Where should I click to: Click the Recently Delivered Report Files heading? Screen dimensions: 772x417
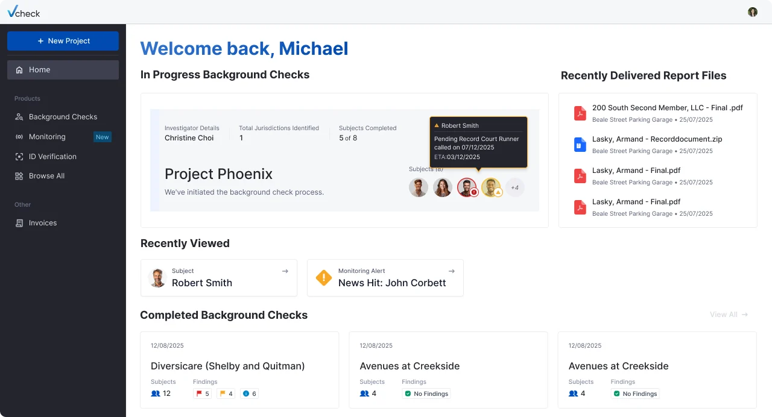click(644, 75)
